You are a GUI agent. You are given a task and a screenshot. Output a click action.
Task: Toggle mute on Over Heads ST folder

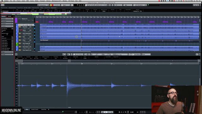(20, 44)
